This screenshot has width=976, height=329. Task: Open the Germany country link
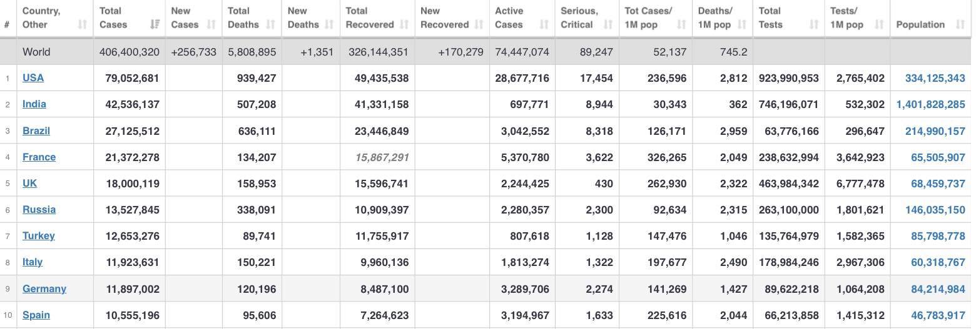pos(44,288)
